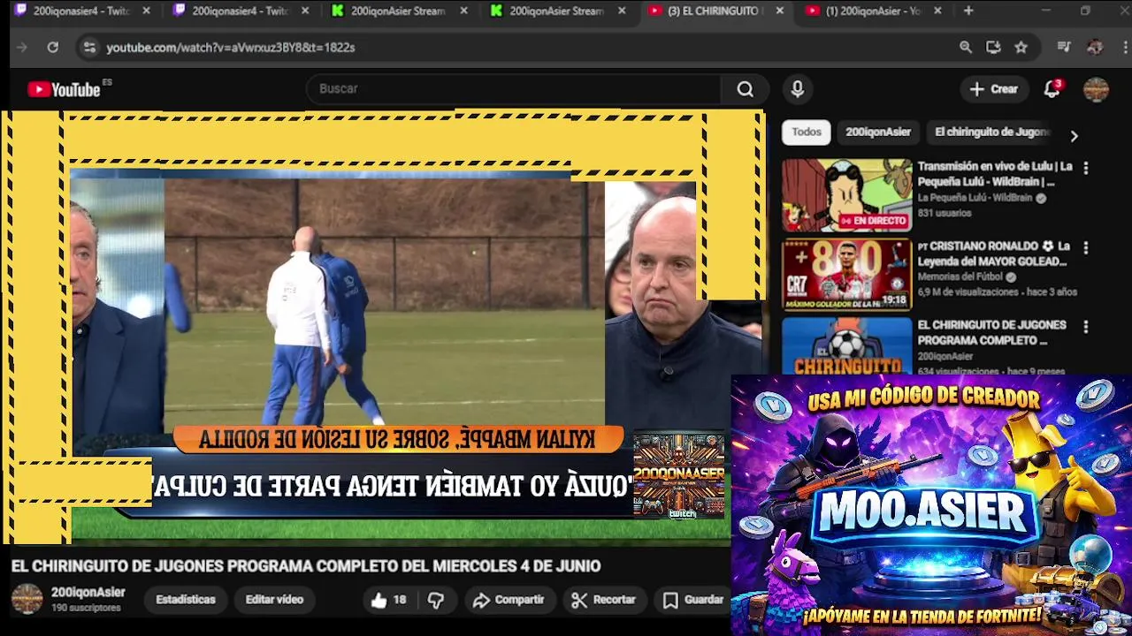This screenshot has height=636, width=1132.
Task: Click the browser forward arrow
Action: pyautogui.click(x=22, y=48)
